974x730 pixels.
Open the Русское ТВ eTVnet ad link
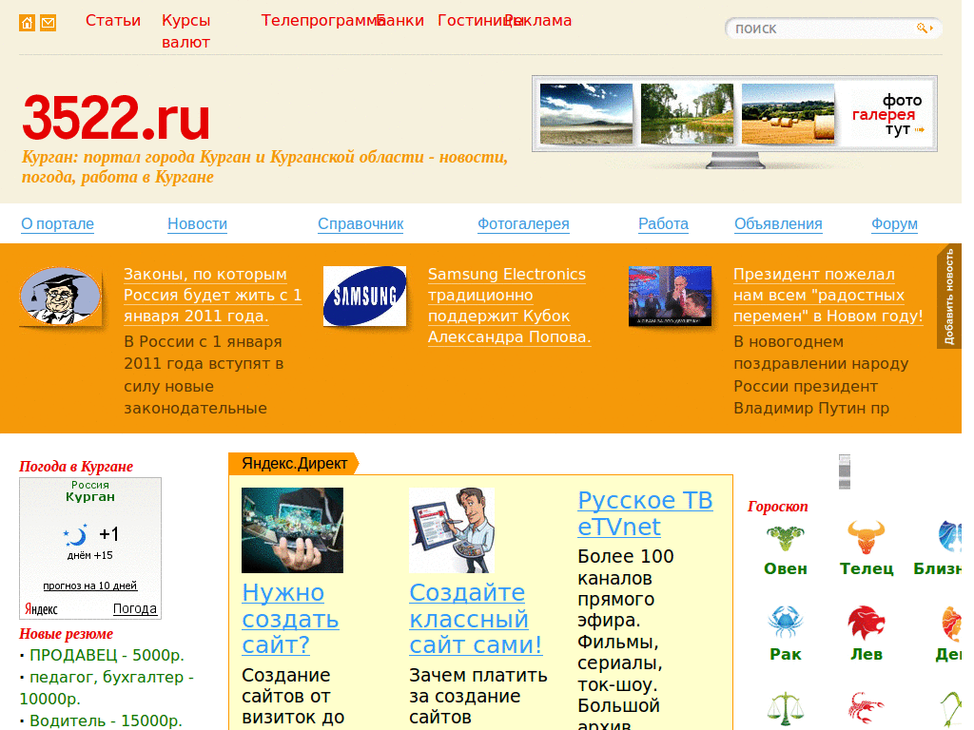click(645, 513)
